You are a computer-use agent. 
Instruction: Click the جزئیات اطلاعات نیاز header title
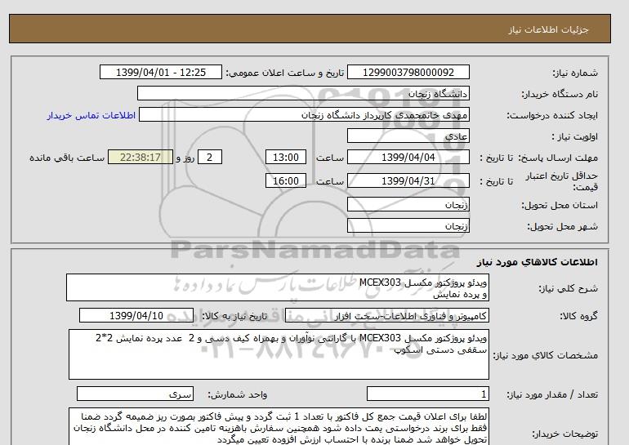point(548,29)
